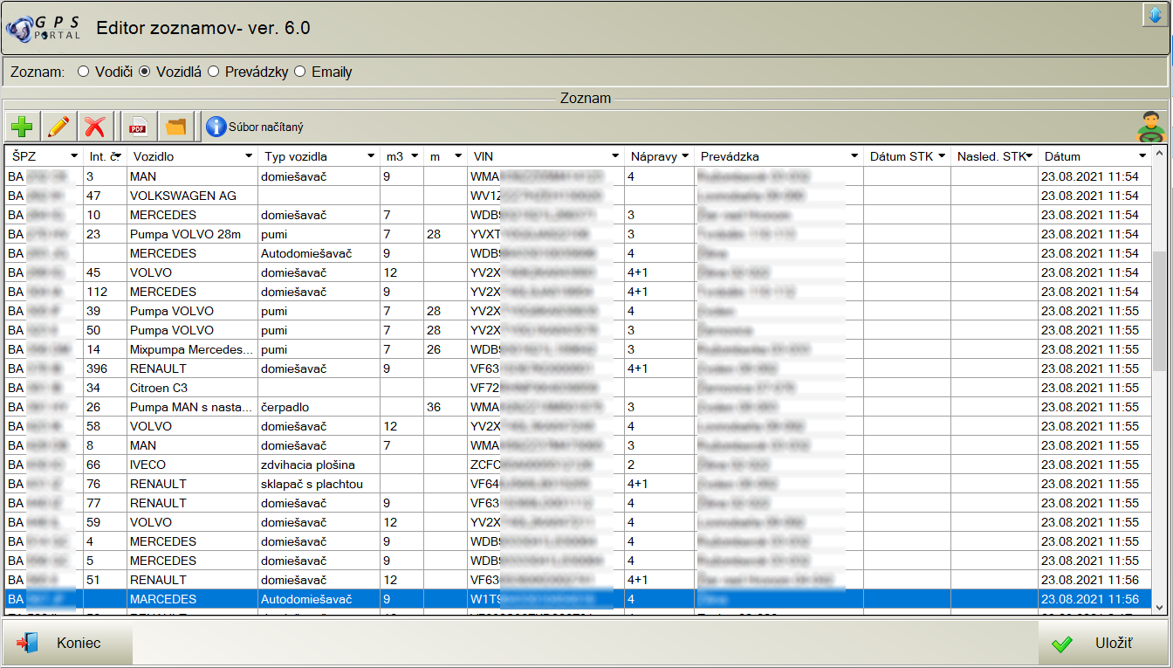Open the m column filter dropdown
1173x668 pixels.
pyautogui.click(x=457, y=156)
